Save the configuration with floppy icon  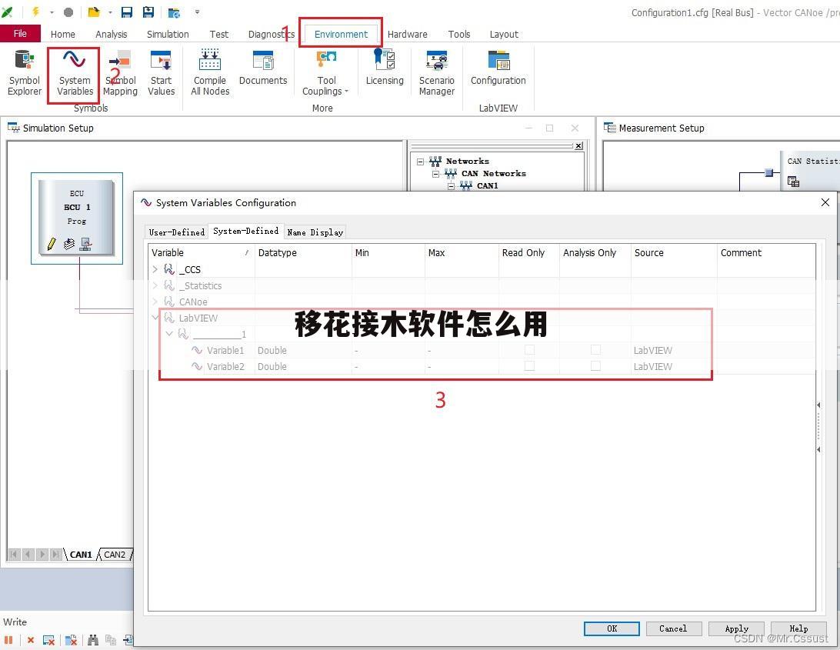(126, 12)
